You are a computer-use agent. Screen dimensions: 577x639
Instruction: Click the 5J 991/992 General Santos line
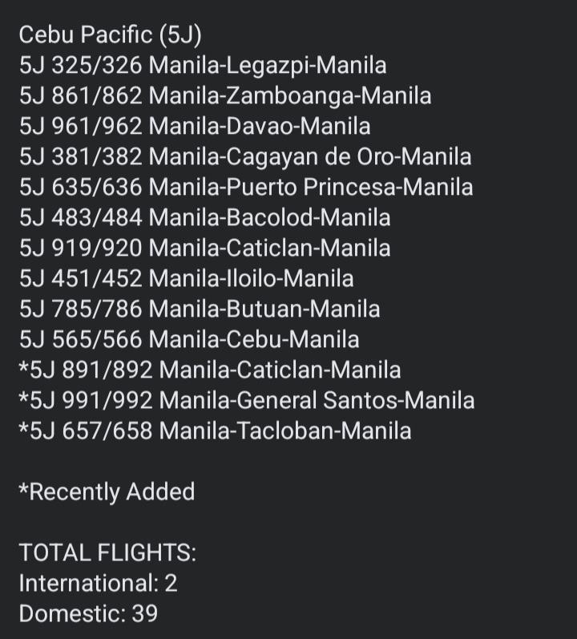tap(246, 401)
